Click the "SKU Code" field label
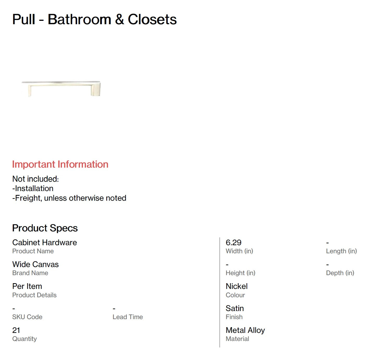The width and height of the screenshot is (374, 355). click(27, 317)
